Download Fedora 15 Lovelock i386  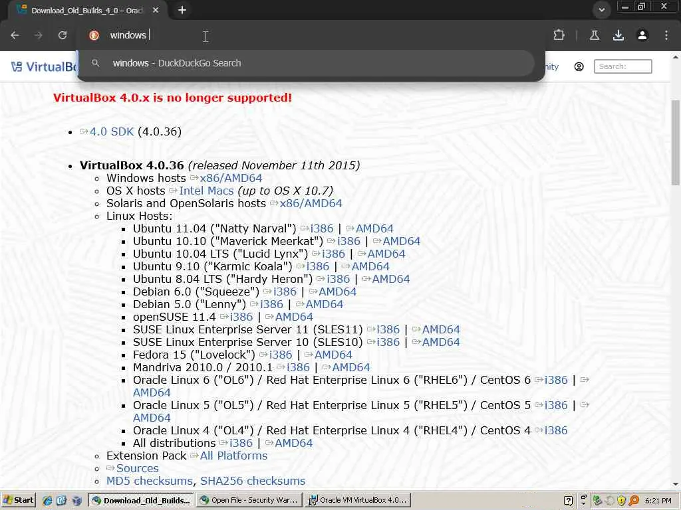pyautogui.click(x=281, y=355)
